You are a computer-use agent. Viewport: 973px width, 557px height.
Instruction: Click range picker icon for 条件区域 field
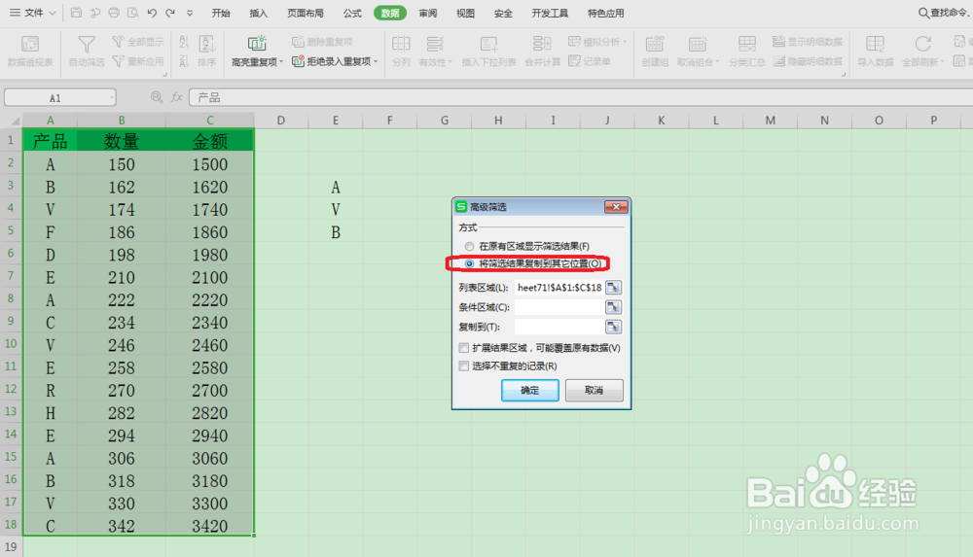tap(613, 307)
